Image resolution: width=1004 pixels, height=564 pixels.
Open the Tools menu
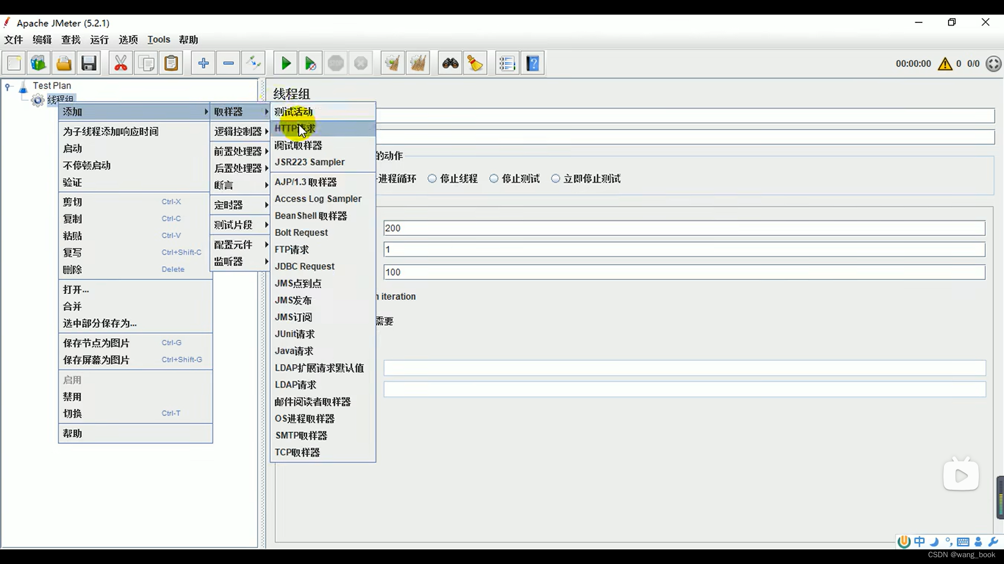[158, 40]
